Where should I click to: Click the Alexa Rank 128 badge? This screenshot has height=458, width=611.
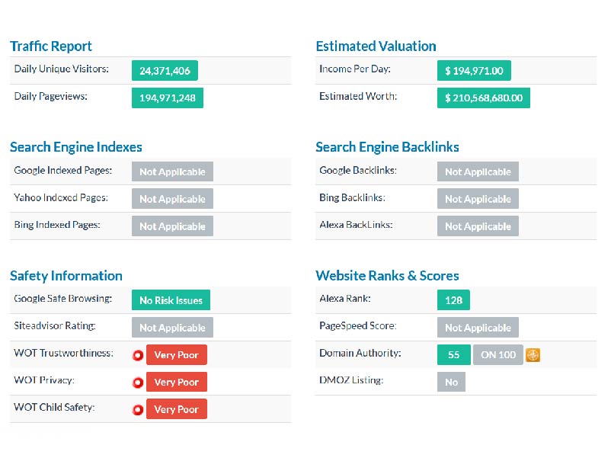tap(453, 300)
